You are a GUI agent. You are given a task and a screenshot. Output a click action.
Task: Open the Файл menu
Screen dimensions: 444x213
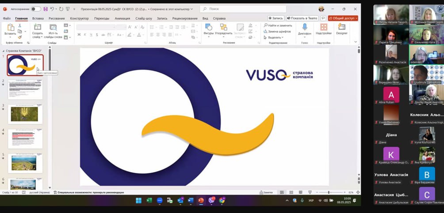coord(7,19)
